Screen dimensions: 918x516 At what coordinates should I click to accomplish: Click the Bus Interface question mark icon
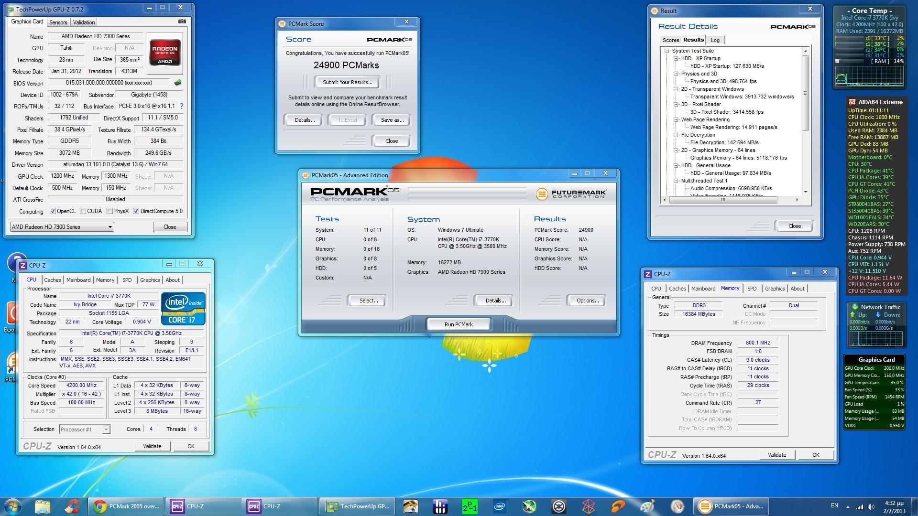(x=181, y=106)
